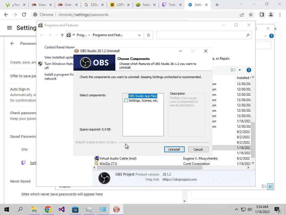
Task: Click Chrome's back navigation arrow
Action: 6,15
